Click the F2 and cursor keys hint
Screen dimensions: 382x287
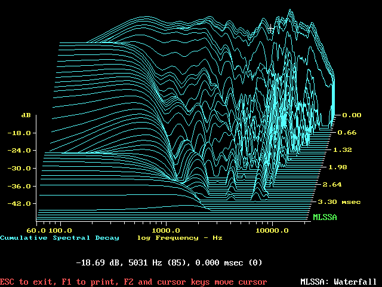coord(195,282)
